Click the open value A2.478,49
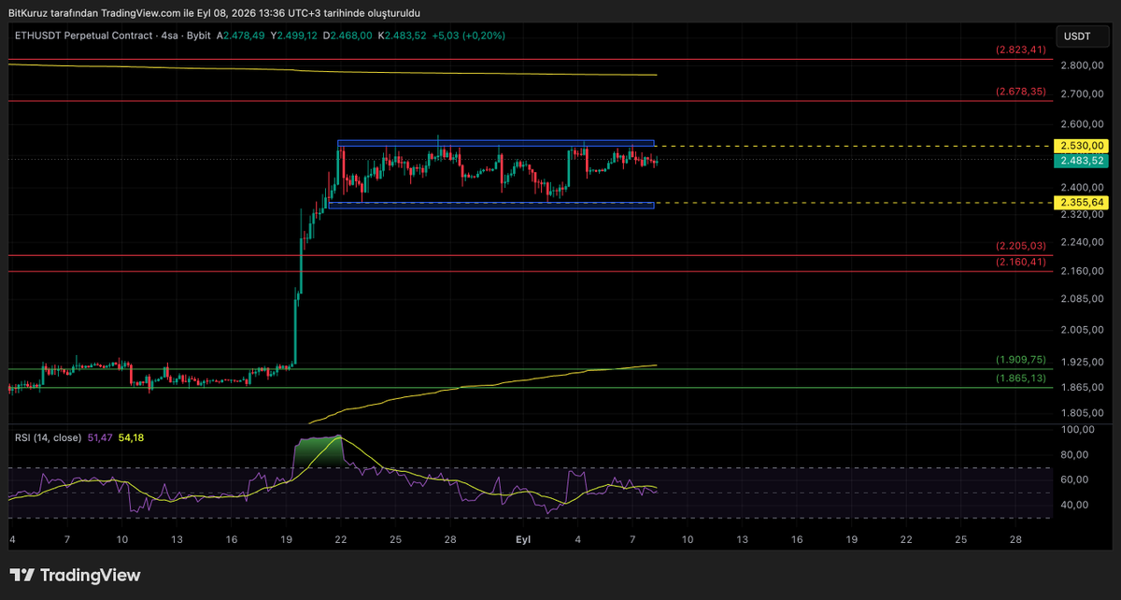 (241, 36)
